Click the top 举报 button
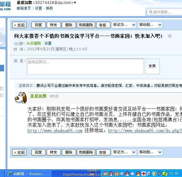 tap(103, 25)
